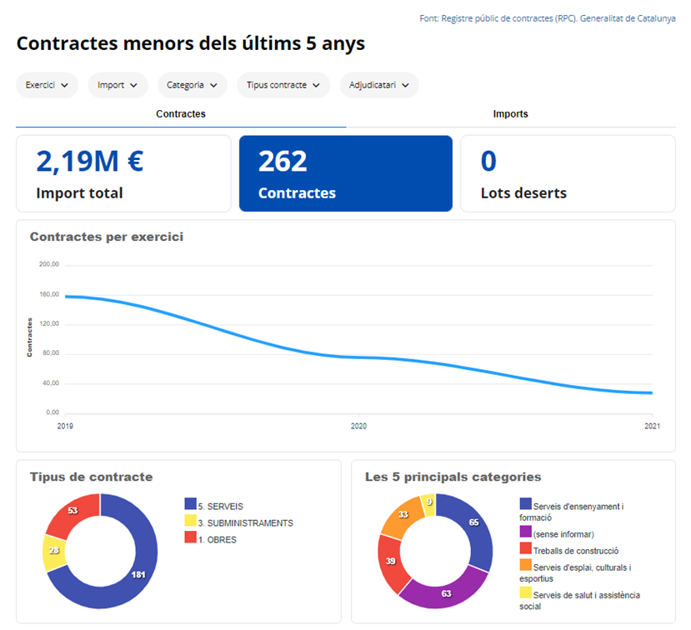Click the yellow 3. SUBMINISTRAMENTS legend swatch
This screenshot has width=691, height=630.
(190, 522)
